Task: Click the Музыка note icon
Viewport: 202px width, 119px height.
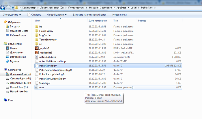Action: [x=8, y=61]
